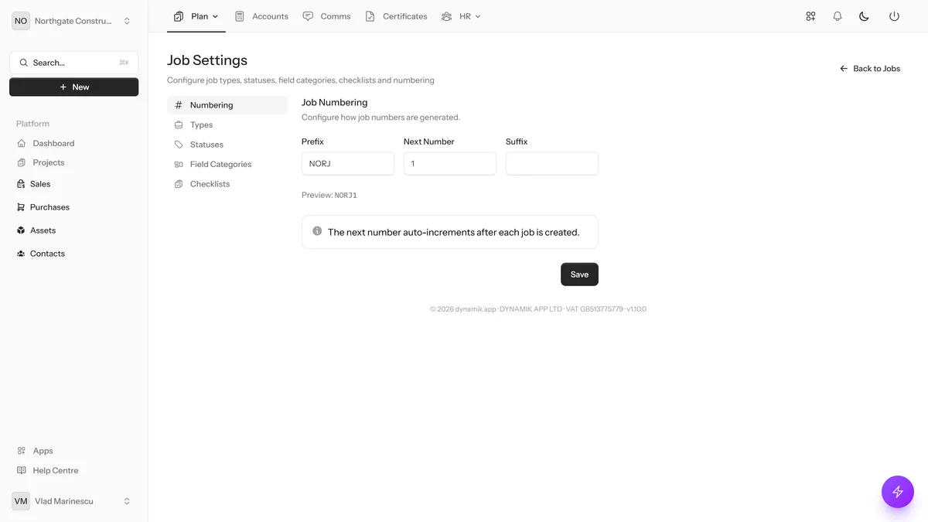Open the Certificates tab
The image size is (928, 522).
[396, 16]
